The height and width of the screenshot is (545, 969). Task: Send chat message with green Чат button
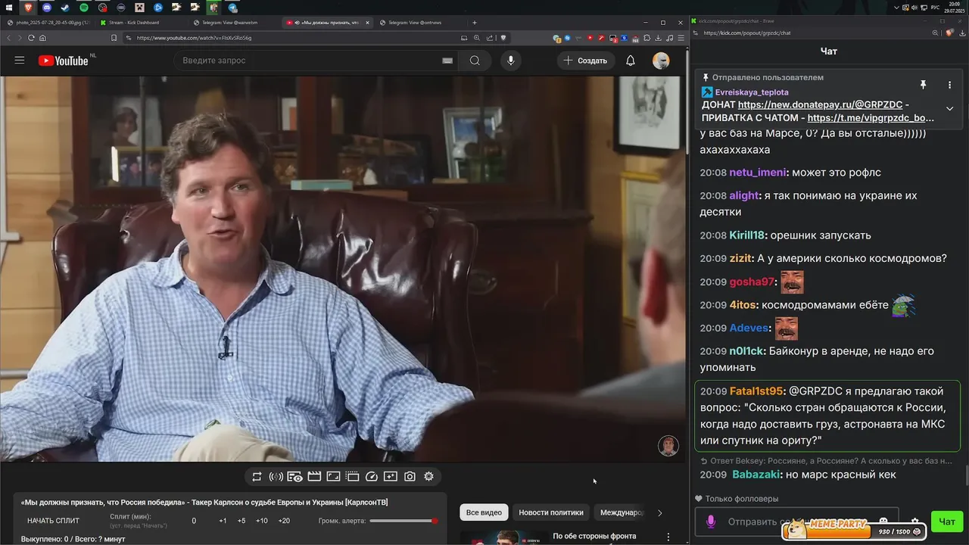(x=947, y=522)
